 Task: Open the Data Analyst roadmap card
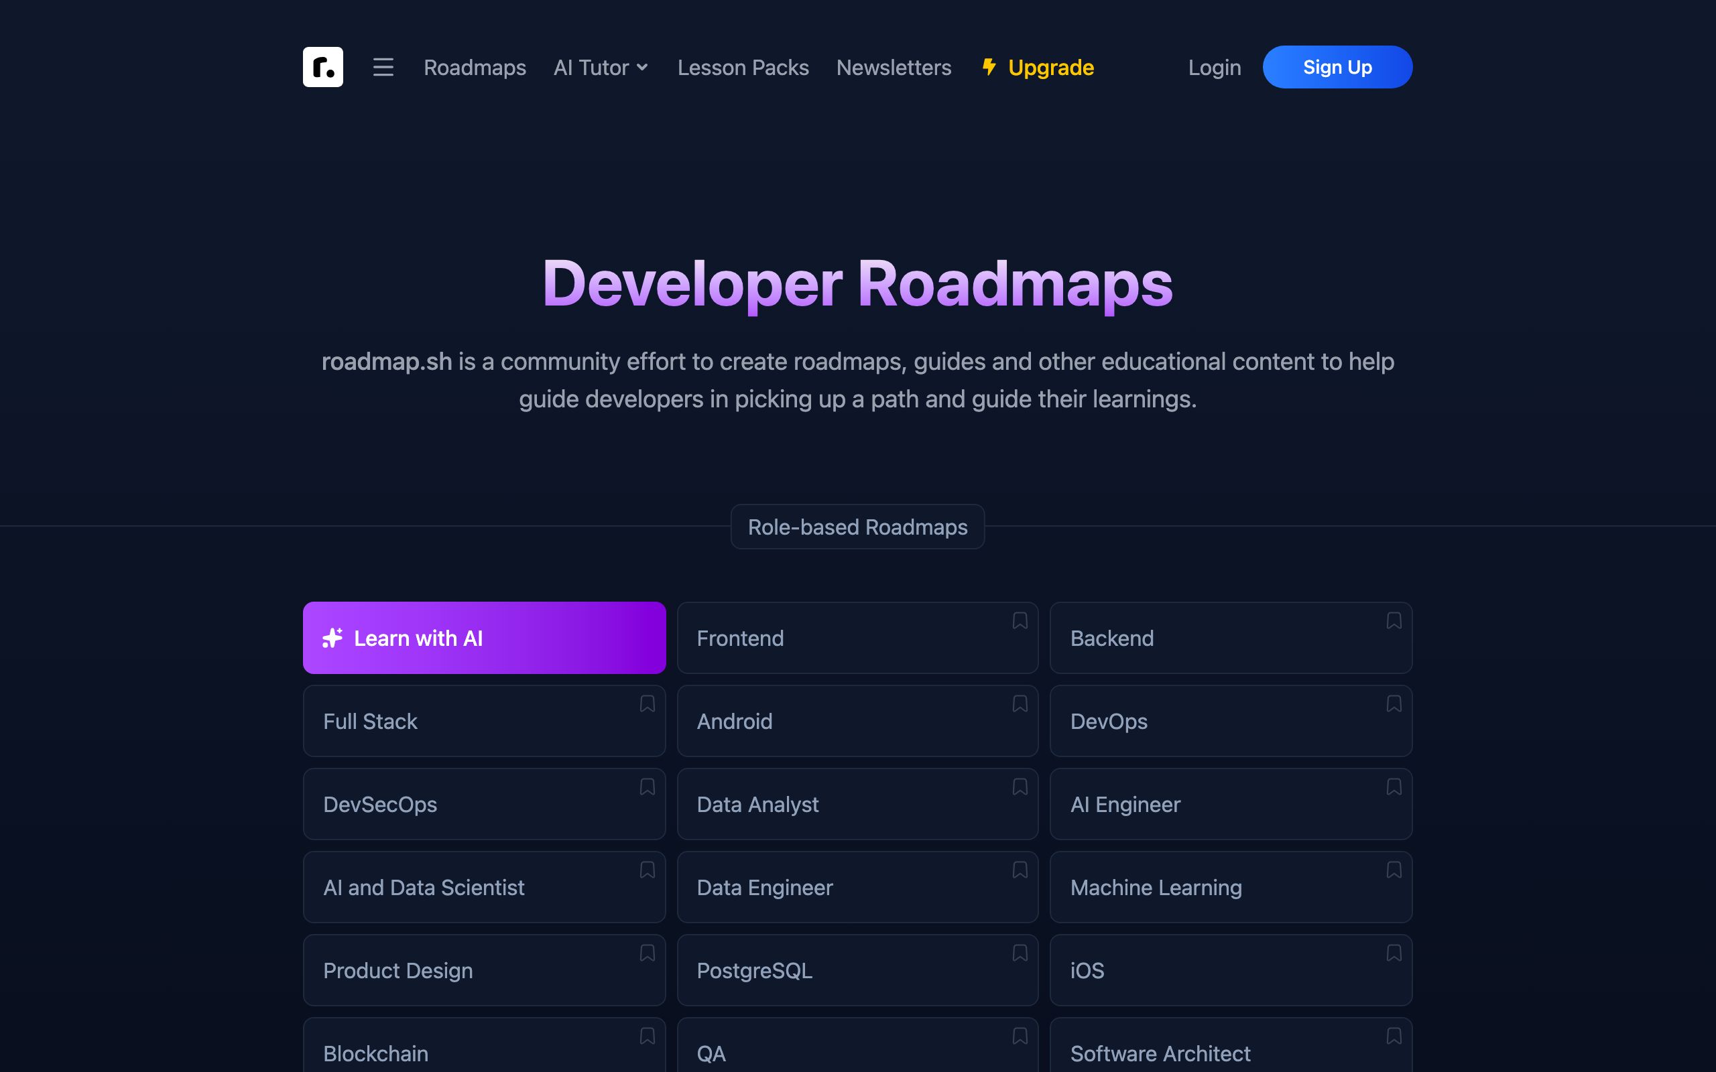point(857,803)
